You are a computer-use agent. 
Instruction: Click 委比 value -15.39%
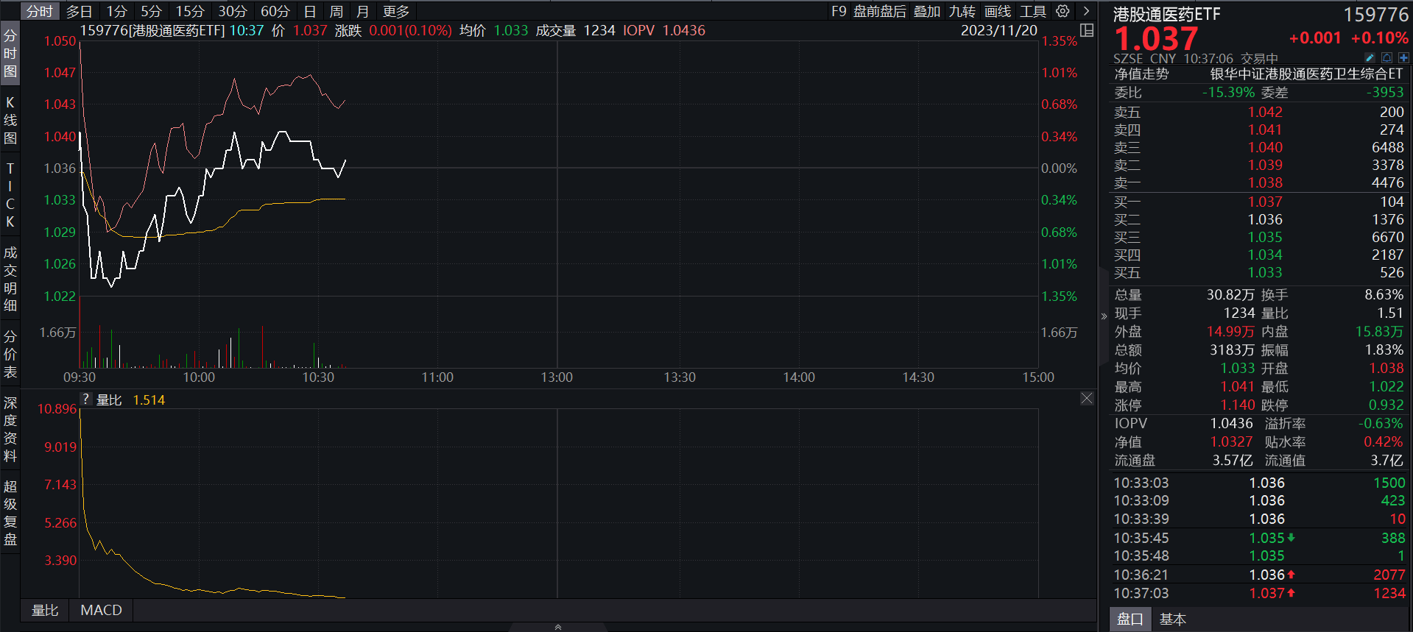(x=1228, y=92)
